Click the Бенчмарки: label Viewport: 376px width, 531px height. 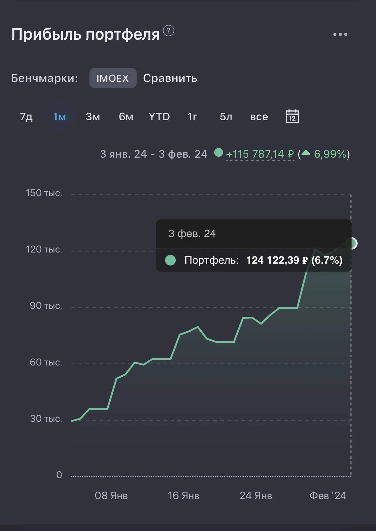45,78
